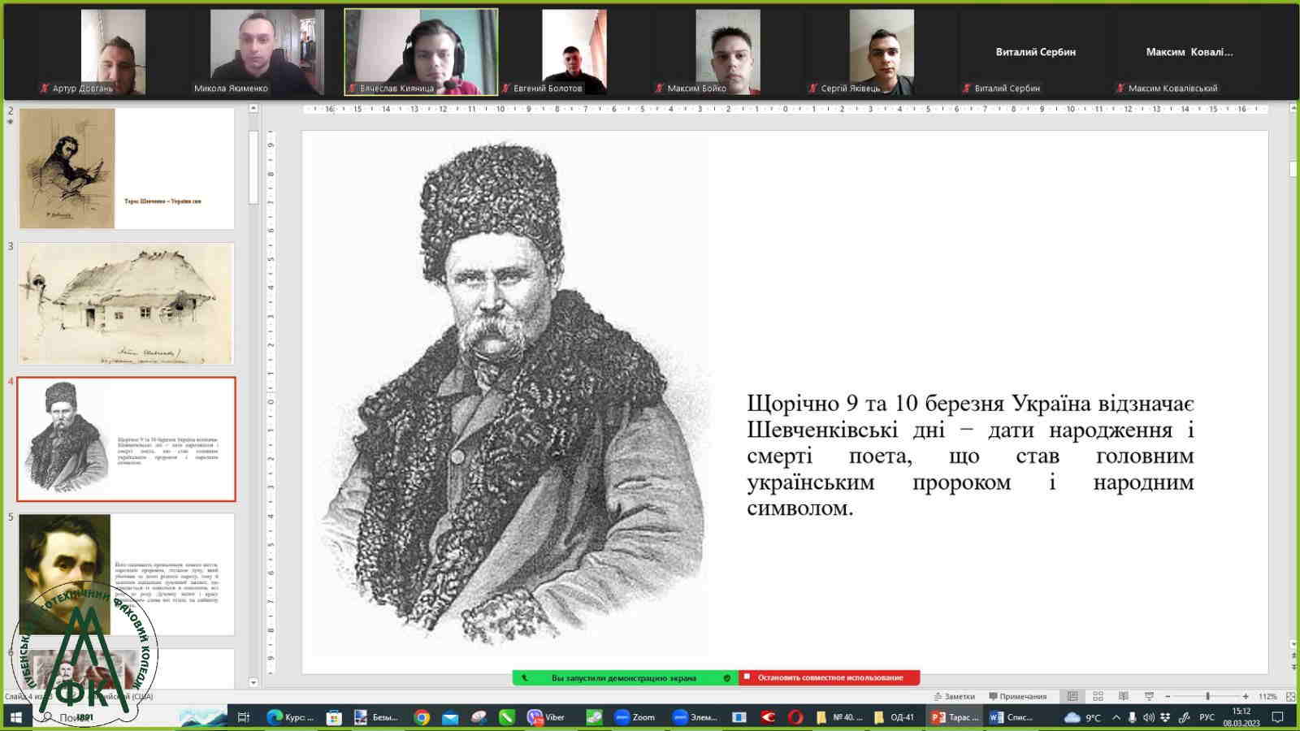
Task: Select Вячеслав Кияниця's video tile
Action: 421,52
